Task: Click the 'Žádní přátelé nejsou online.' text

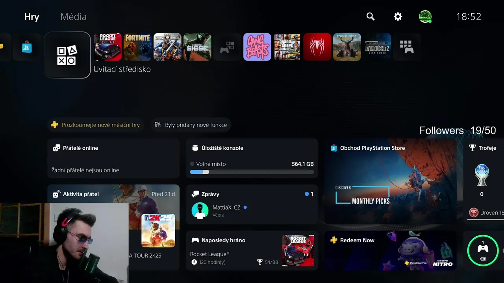Action: click(x=86, y=170)
